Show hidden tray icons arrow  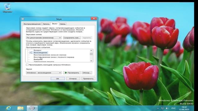(158, 108)
